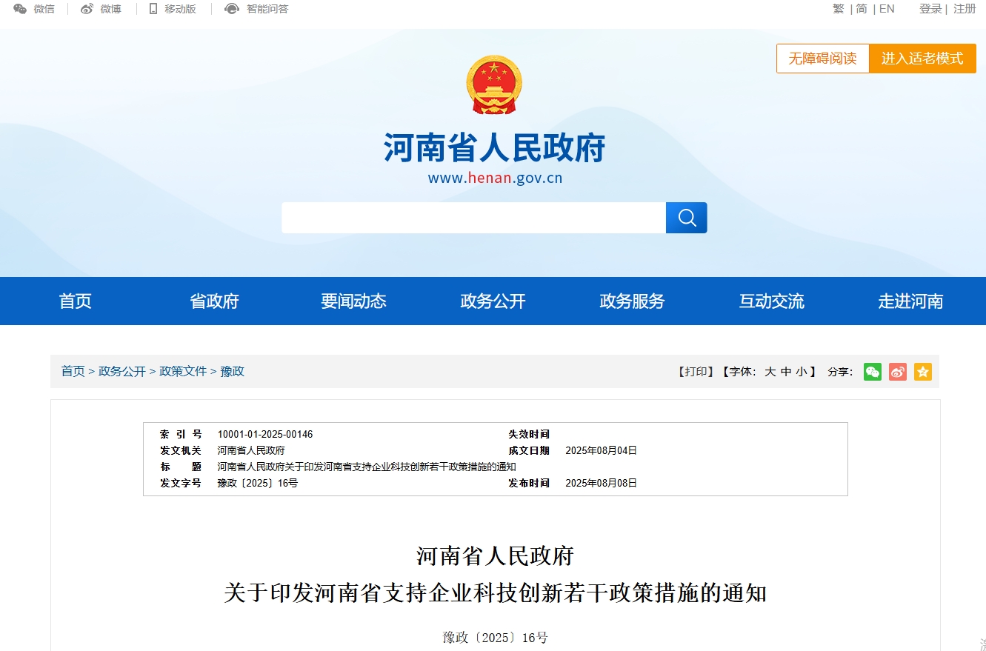The height and width of the screenshot is (651, 986).
Task: Click inside the search input field
Action: [x=473, y=217]
